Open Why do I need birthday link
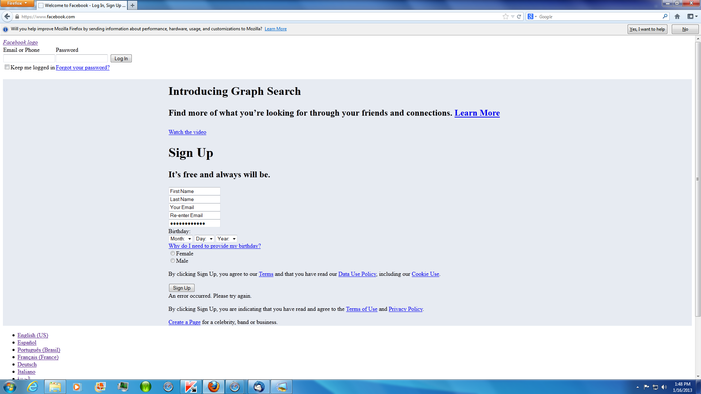This screenshot has height=394, width=701. [215, 246]
